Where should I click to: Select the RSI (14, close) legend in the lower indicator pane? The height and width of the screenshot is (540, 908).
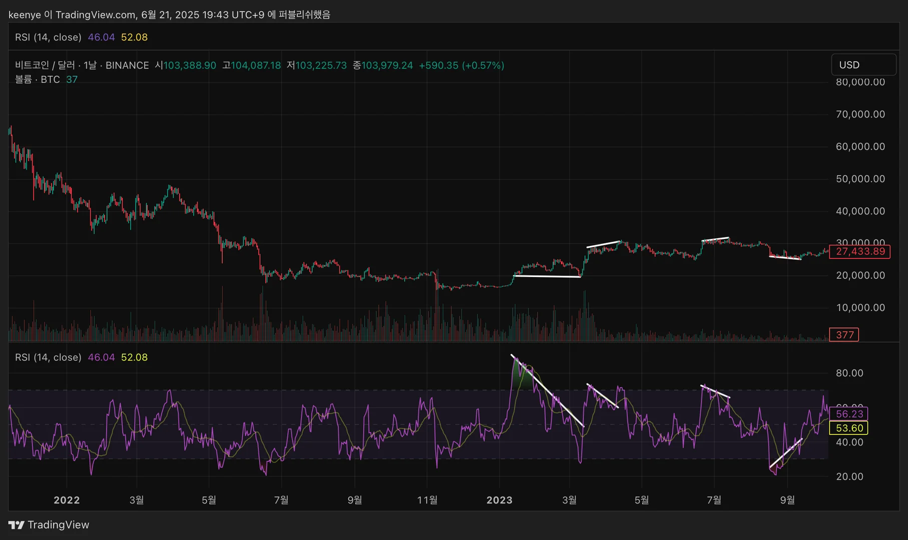click(48, 357)
